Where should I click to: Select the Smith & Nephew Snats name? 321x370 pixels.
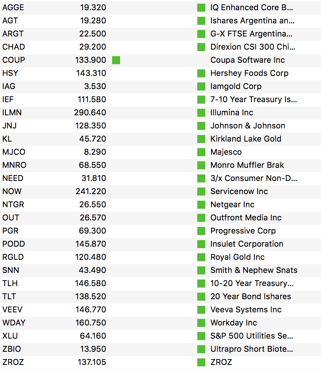pyautogui.click(x=254, y=270)
